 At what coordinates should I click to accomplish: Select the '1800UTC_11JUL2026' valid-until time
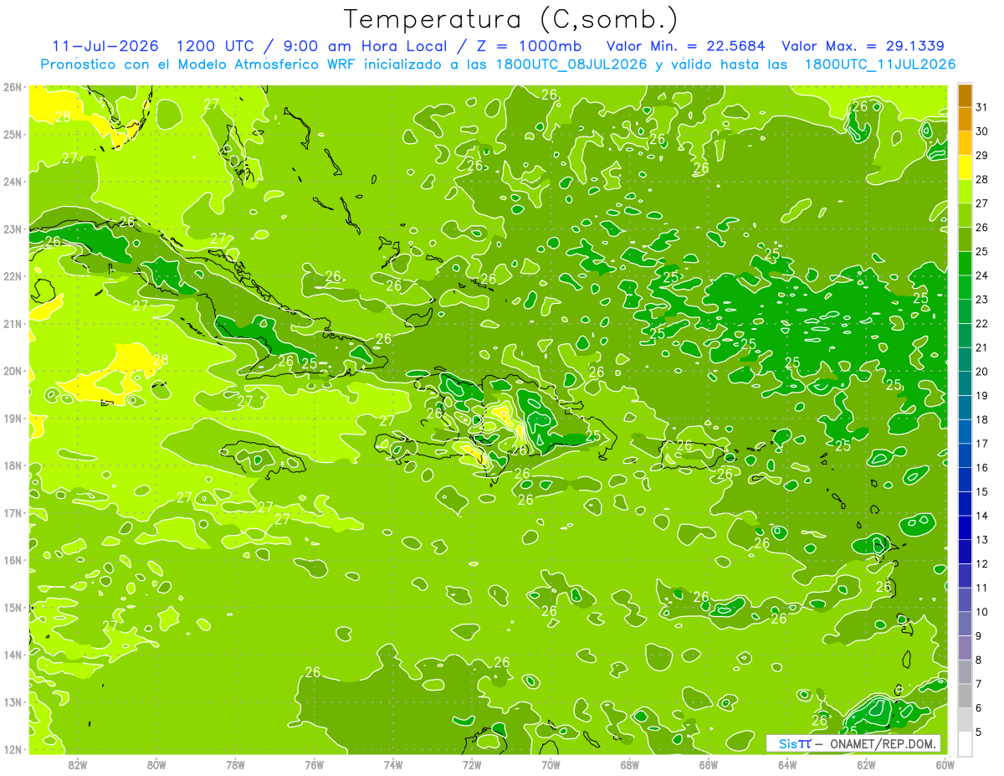pos(880,64)
